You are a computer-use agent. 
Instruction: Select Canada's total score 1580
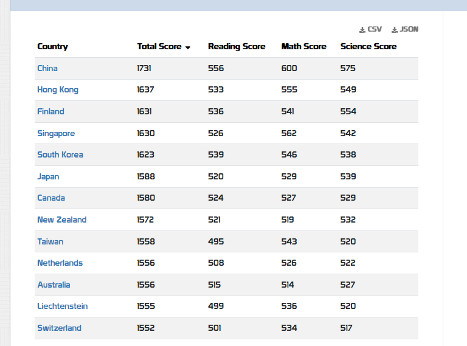click(x=146, y=198)
